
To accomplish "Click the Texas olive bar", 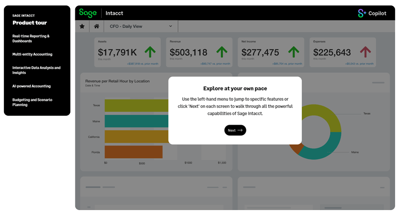I will (136, 105).
